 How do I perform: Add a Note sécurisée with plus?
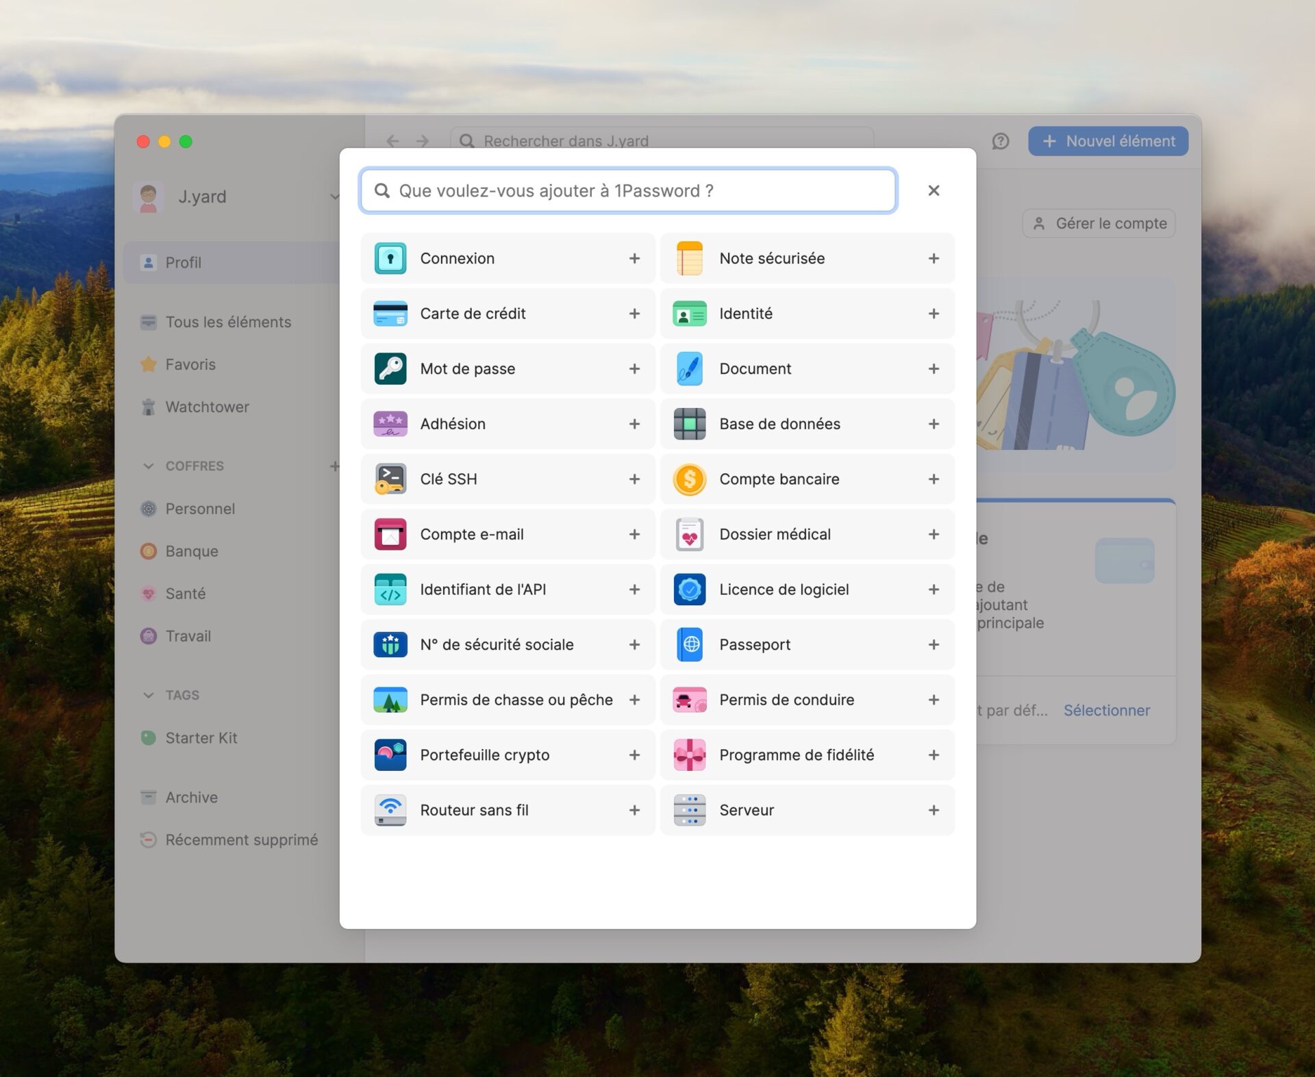(933, 259)
